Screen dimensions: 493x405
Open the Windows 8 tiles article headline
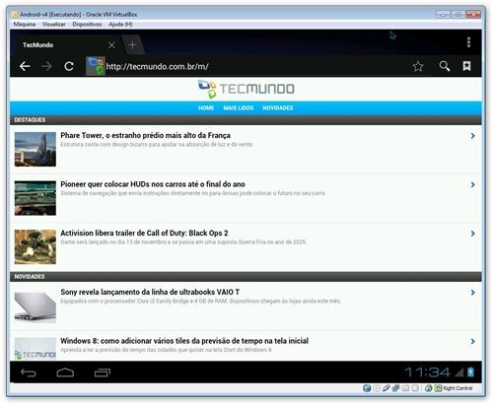coord(184,341)
